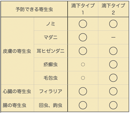131x113 pixels.
Task: Click the circle for 耳ヒゼンダニ under タイプ2
Action: (113, 51)
